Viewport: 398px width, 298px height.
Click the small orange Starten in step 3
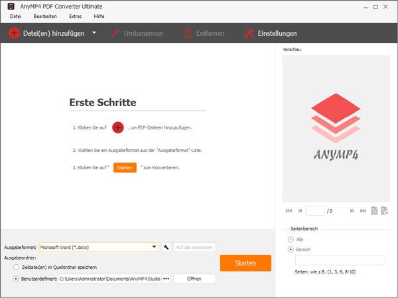(x=125, y=168)
